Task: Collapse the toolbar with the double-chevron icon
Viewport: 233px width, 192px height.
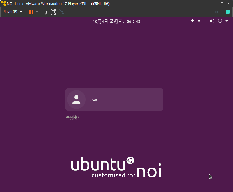Action: [x=216, y=12]
